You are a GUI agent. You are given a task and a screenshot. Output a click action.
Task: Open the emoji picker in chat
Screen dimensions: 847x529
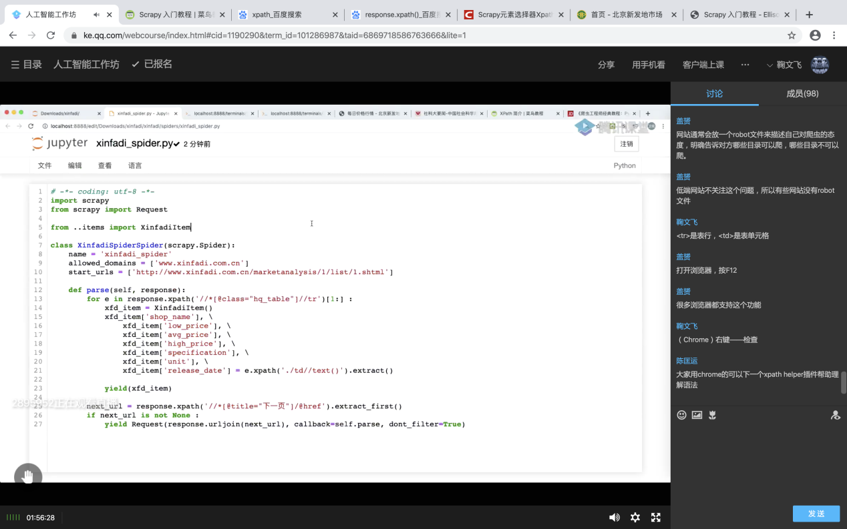(681, 415)
